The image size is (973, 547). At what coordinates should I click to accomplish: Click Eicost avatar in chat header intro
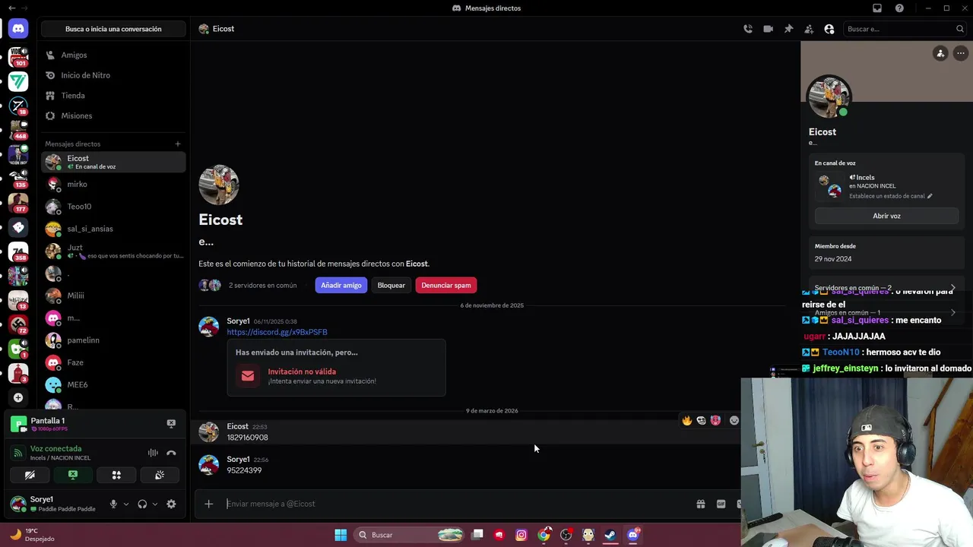[219, 185]
